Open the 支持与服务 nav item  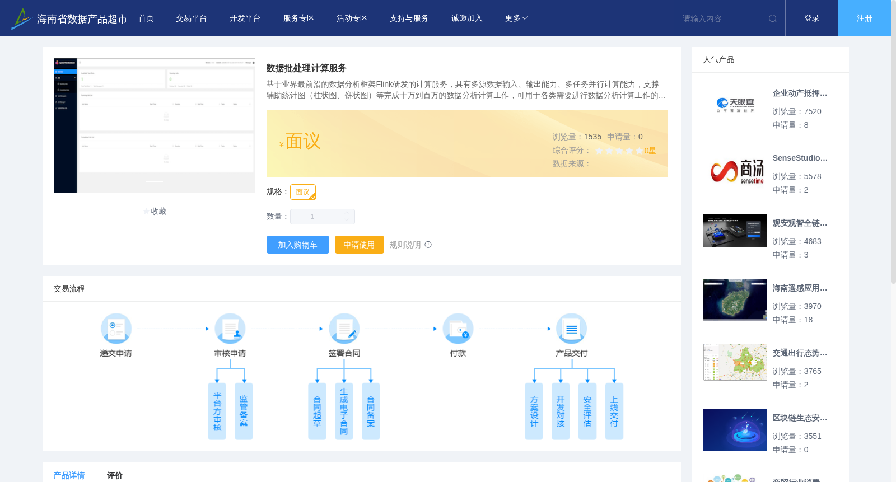409,18
